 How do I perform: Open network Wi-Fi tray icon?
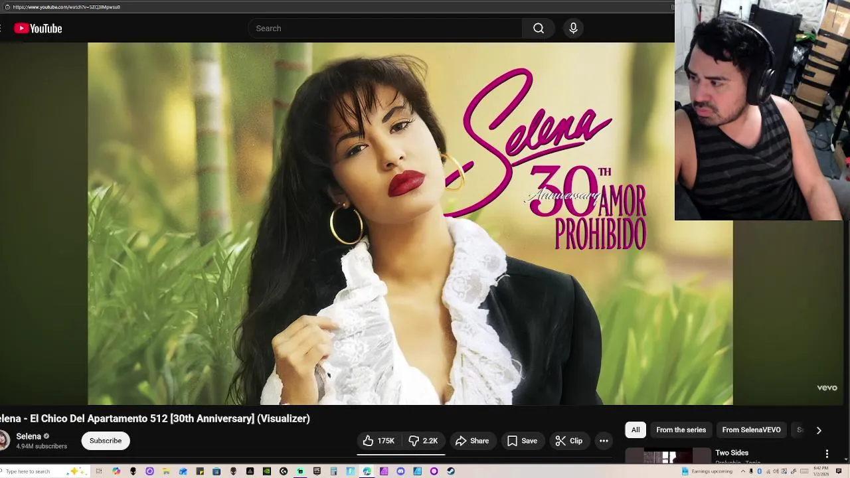(768, 471)
